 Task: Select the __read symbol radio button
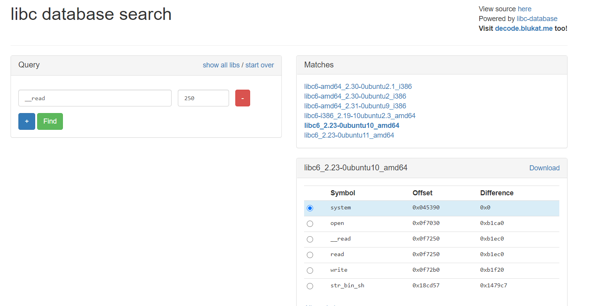(310, 239)
